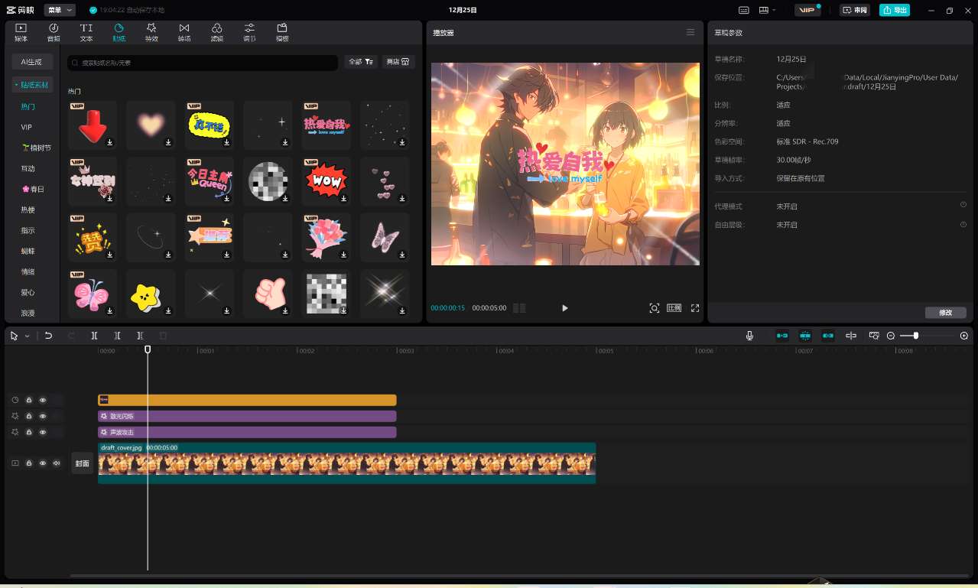Hide the 激光闪烁 effect track
This screenshot has height=588, width=978.
click(x=43, y=416)
